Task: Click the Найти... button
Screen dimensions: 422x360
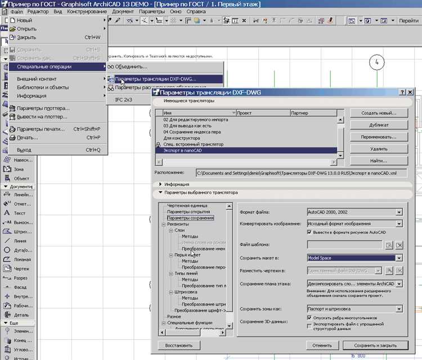Action: pyautogui.click(x=379, y=161)
